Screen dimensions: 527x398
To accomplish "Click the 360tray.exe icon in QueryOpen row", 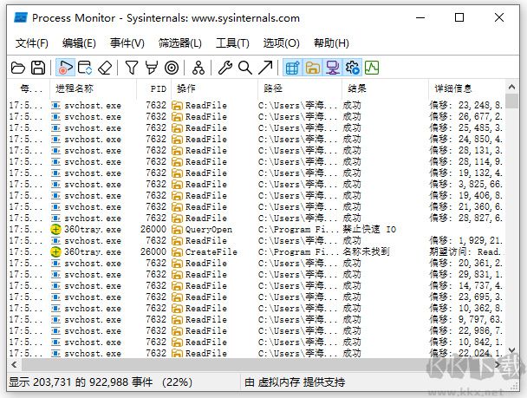I will click(55, 229).
